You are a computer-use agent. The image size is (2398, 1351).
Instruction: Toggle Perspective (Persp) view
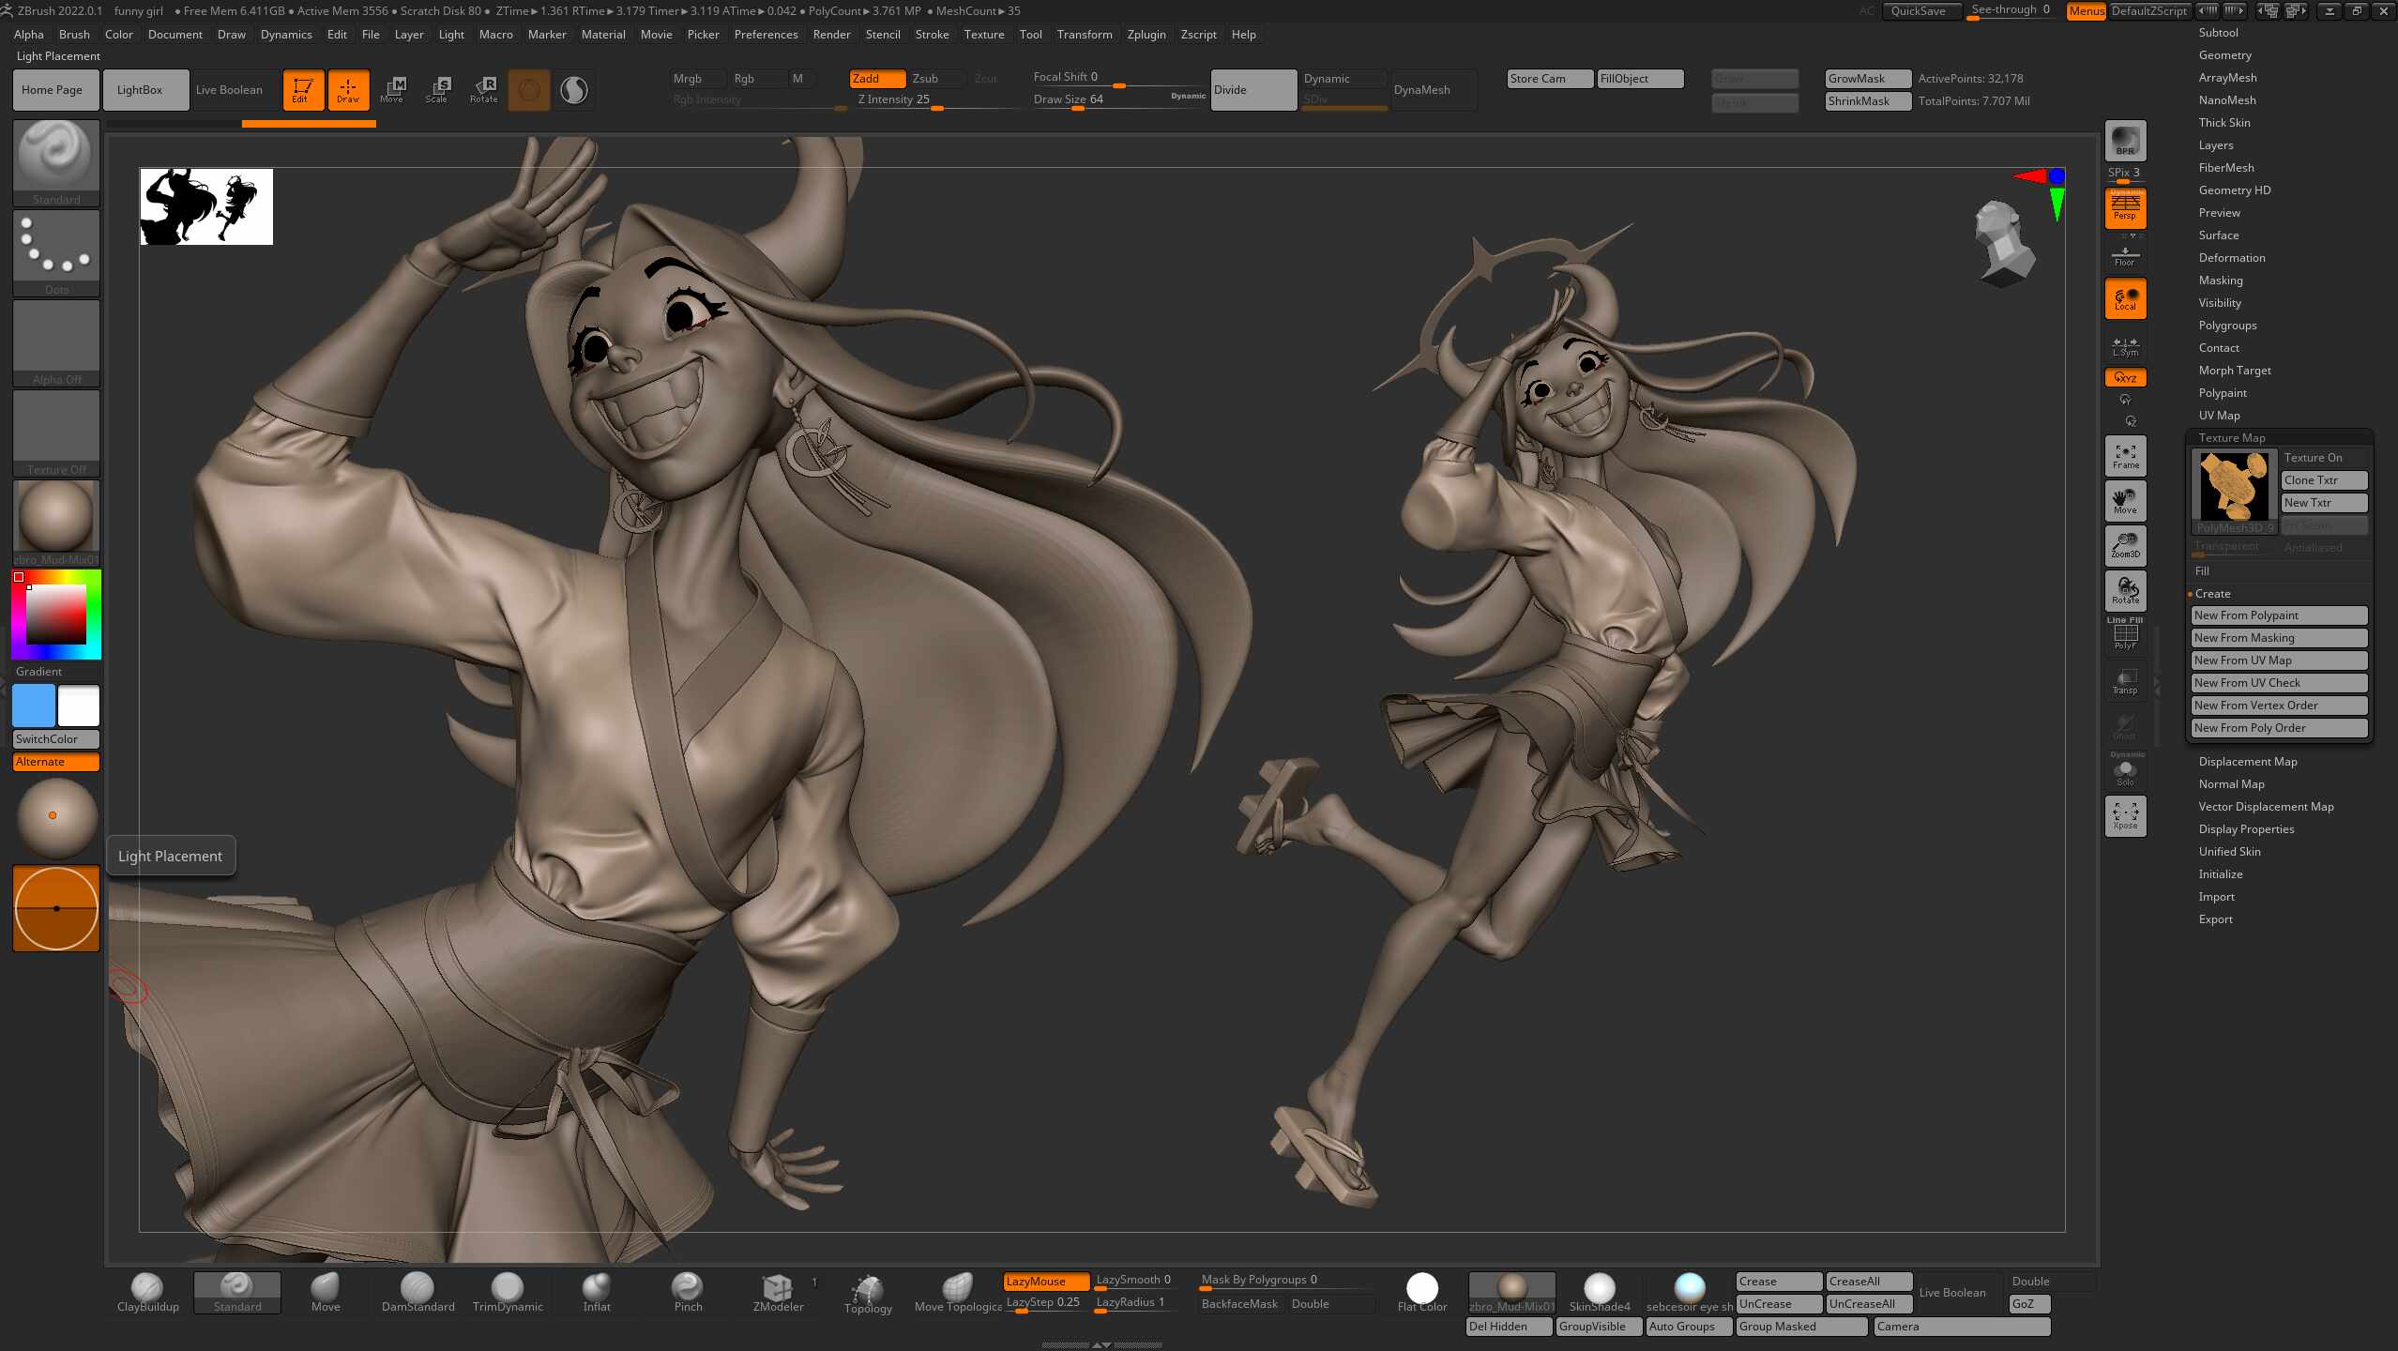click(x=2125, y=206)
